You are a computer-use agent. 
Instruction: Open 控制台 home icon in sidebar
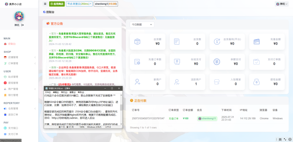click(5, 44)
